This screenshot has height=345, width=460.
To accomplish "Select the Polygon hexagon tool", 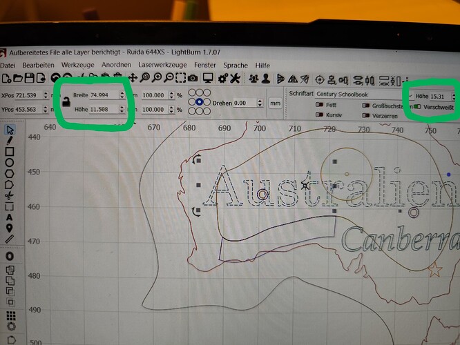I will [10, 173].
